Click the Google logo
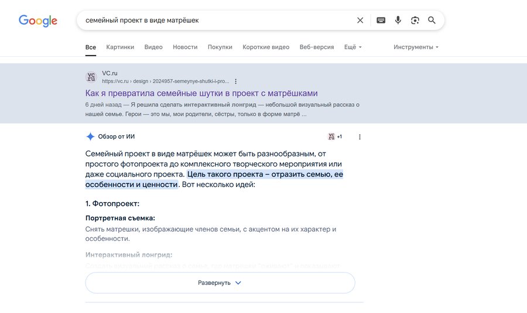The height and width of the screenshot is (313, 527). tap(38, 21)
